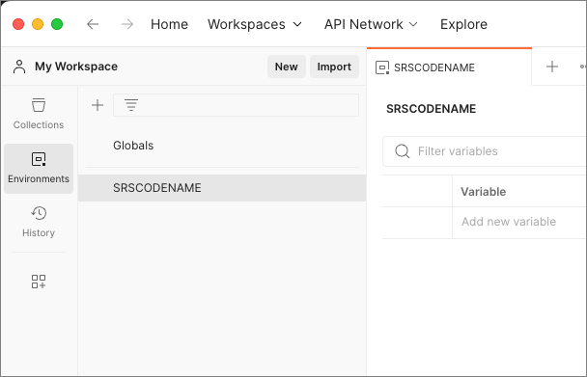
Task: Click the My Workspace user icon
Action: 19,67
